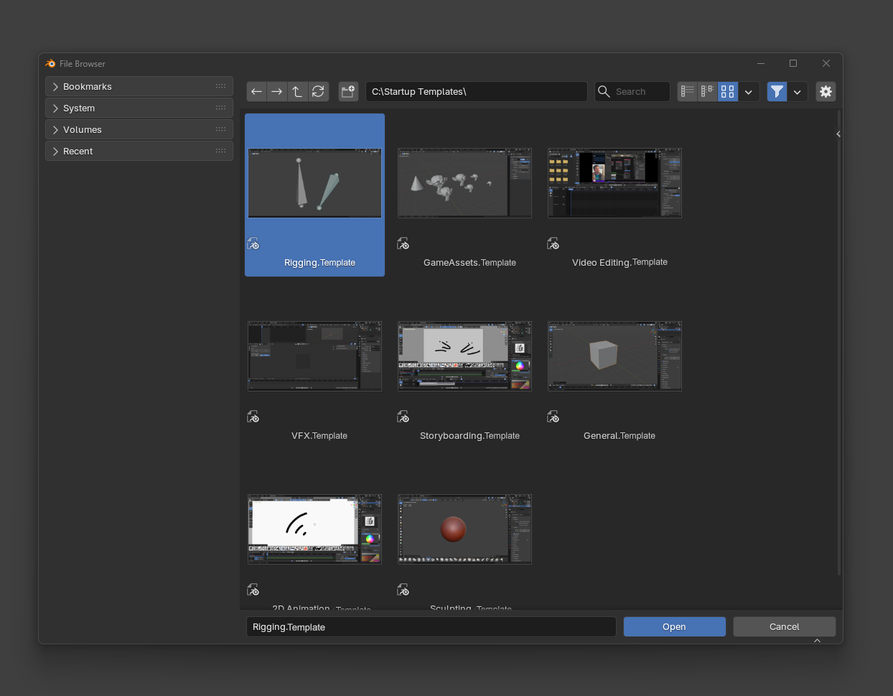
Task: Click the vertical scrollbar of file list
Action: pos(839,343)
